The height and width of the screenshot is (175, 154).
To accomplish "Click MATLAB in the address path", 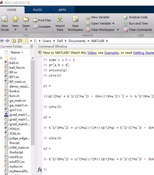I will (98, 41).
